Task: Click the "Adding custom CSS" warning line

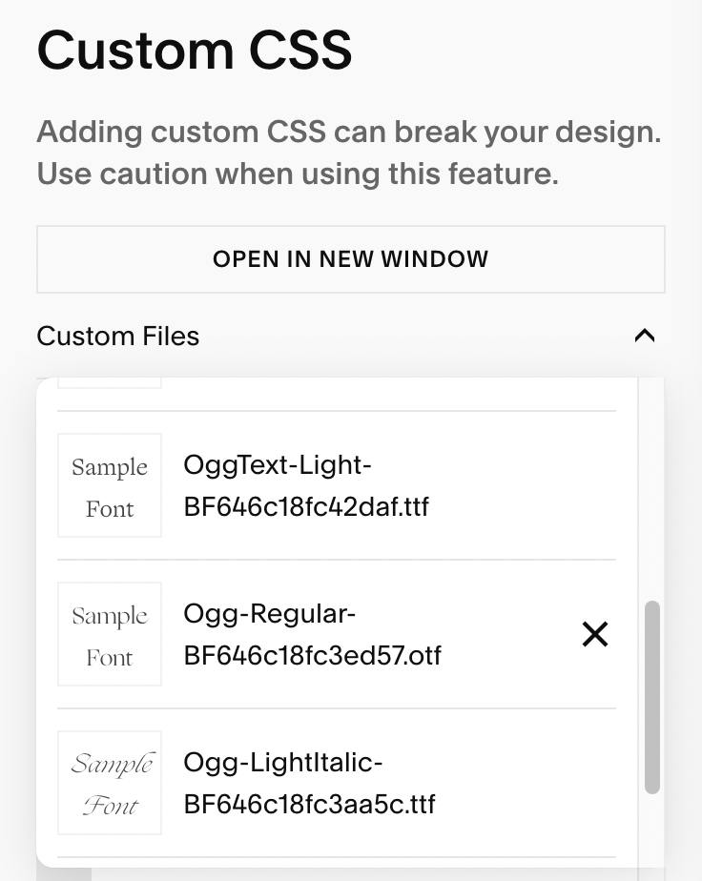Action: (x=349, y=132)
